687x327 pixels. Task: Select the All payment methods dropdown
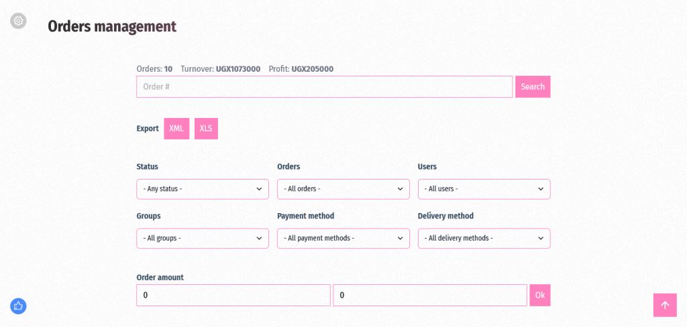click(x=343, y=238)
